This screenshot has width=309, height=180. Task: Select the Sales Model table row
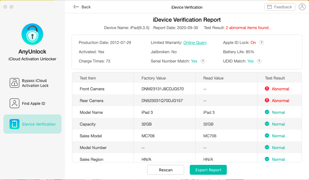pyautogui.click(x=187, y=136)
